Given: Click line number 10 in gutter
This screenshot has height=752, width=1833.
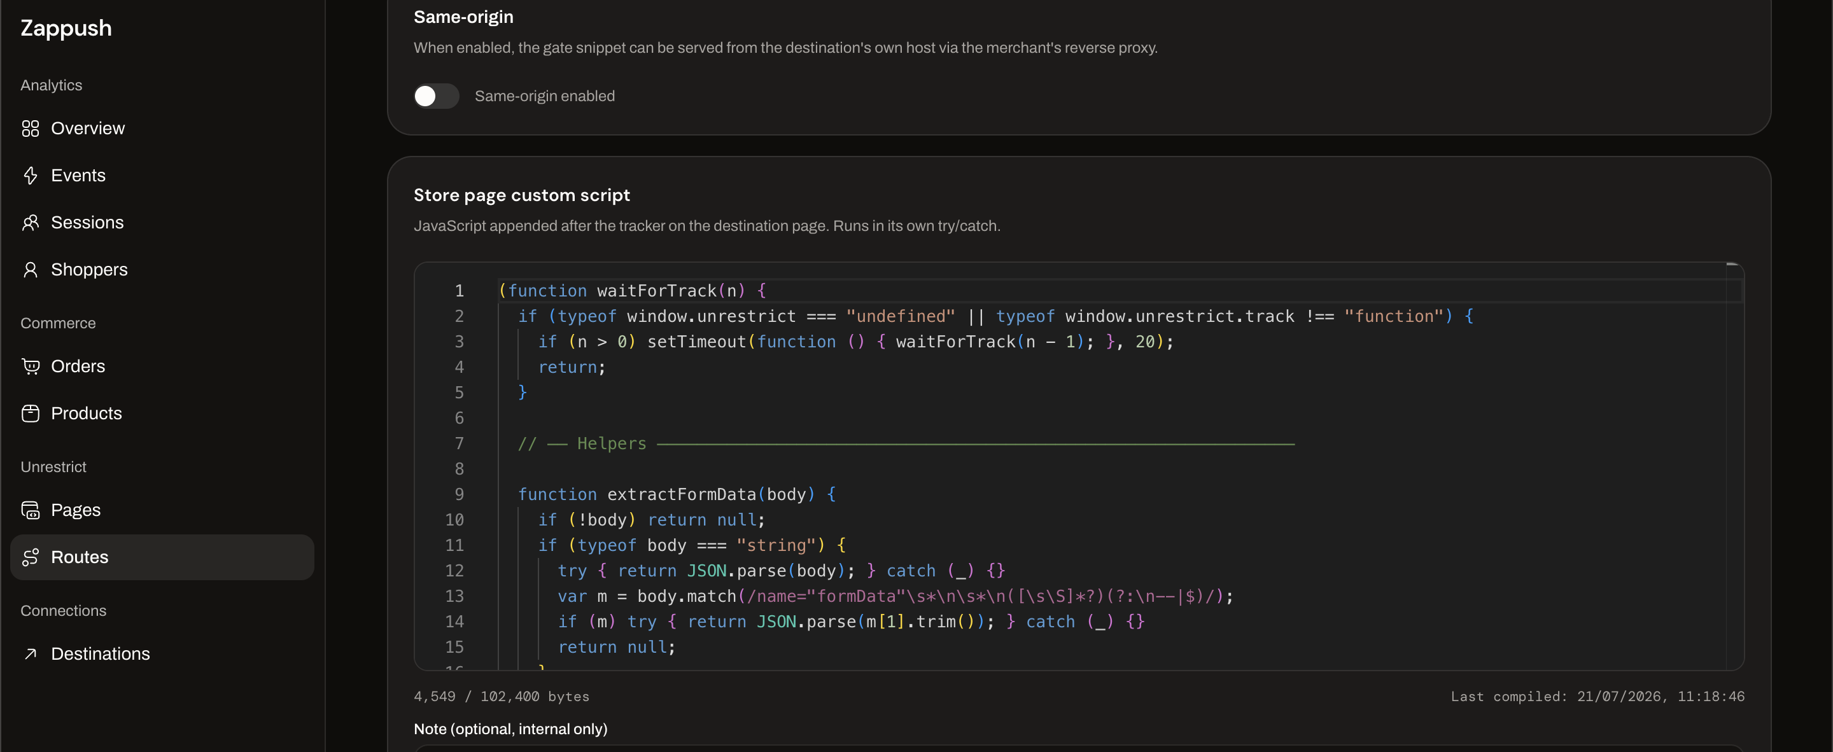Looking at the screenshot, I should [454, 520].
